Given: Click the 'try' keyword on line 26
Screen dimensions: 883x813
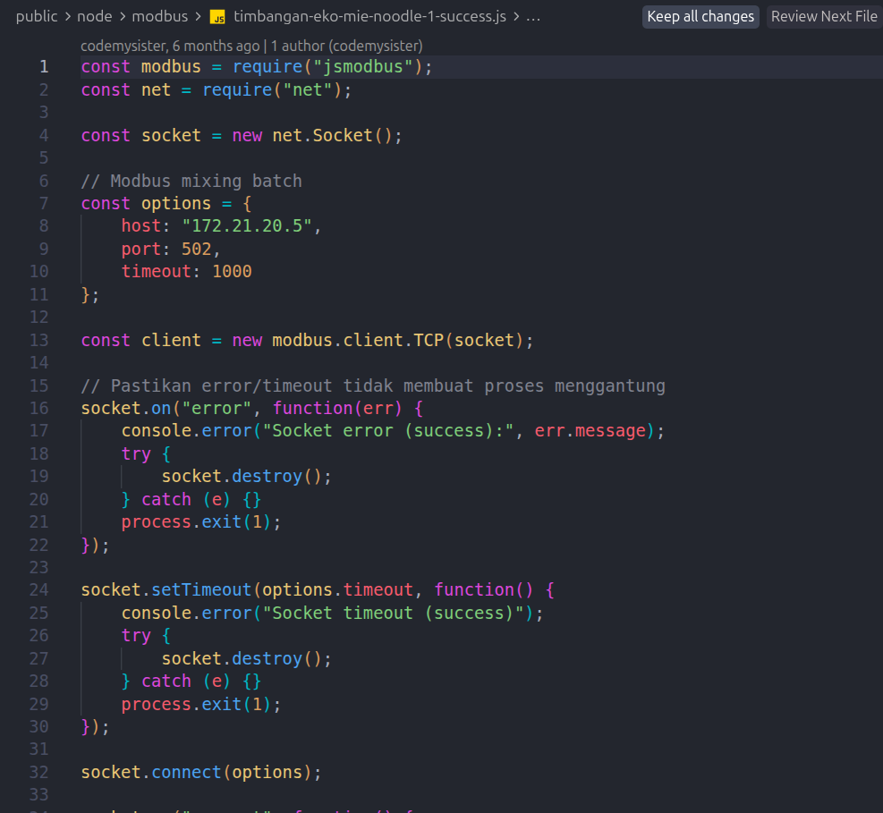Looking at the screenshot, I should [136, 636].
